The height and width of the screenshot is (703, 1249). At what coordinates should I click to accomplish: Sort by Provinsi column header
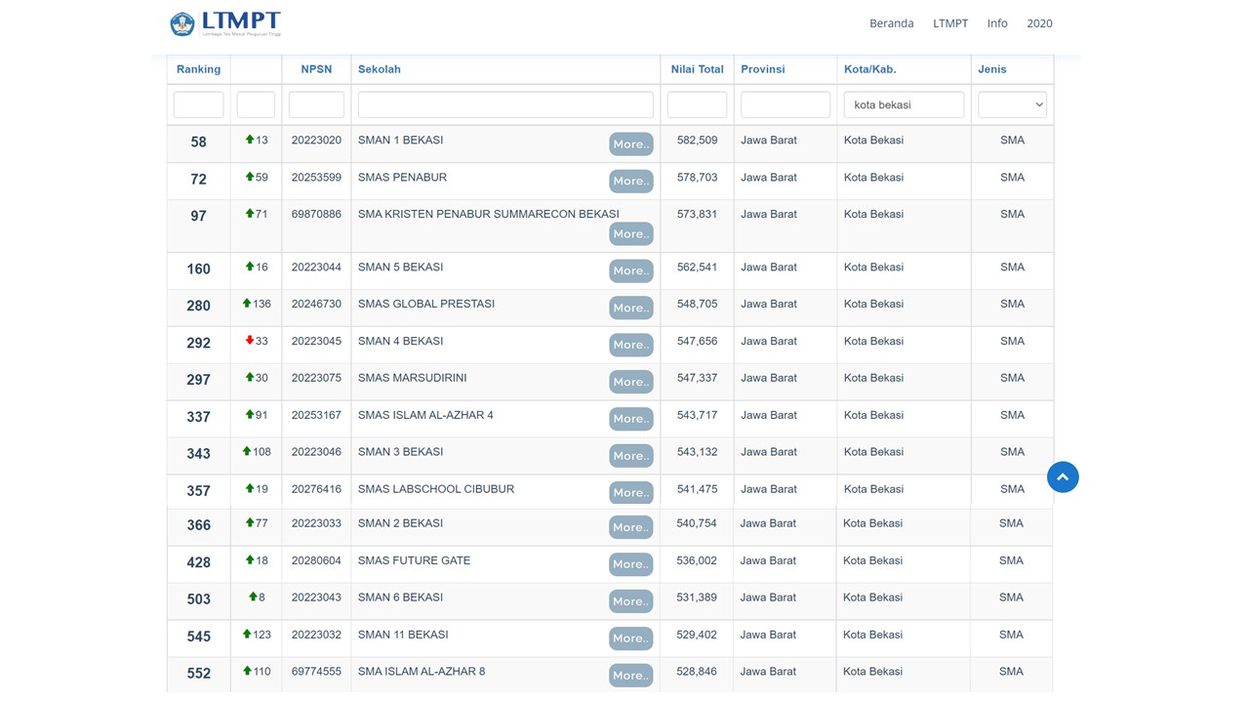763,69
